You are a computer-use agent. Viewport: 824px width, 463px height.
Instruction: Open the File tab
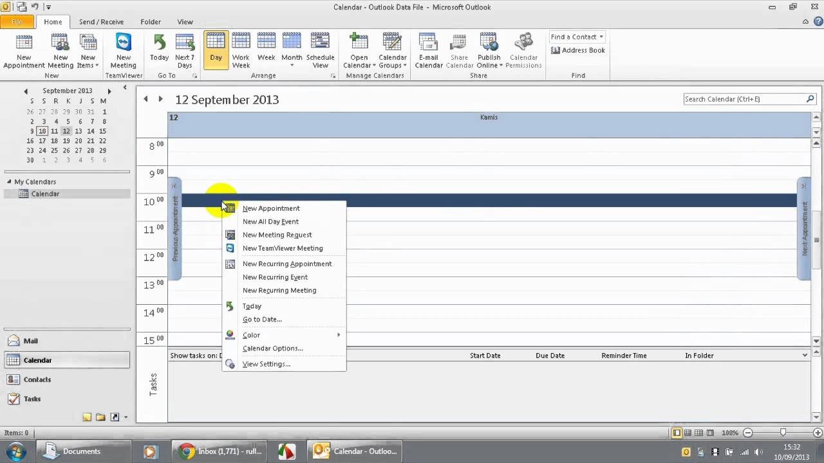click(17, 22)
